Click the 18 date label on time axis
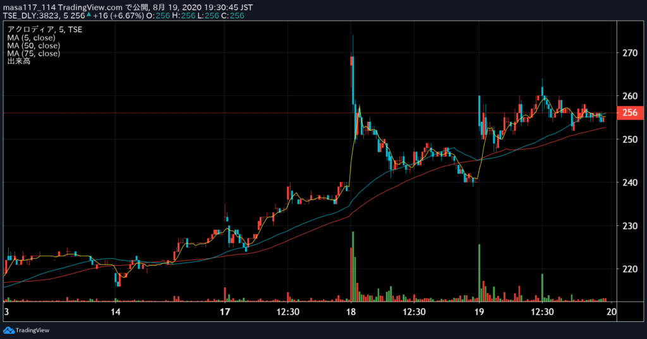Screen dimensions: 647x339 [351, 312]
